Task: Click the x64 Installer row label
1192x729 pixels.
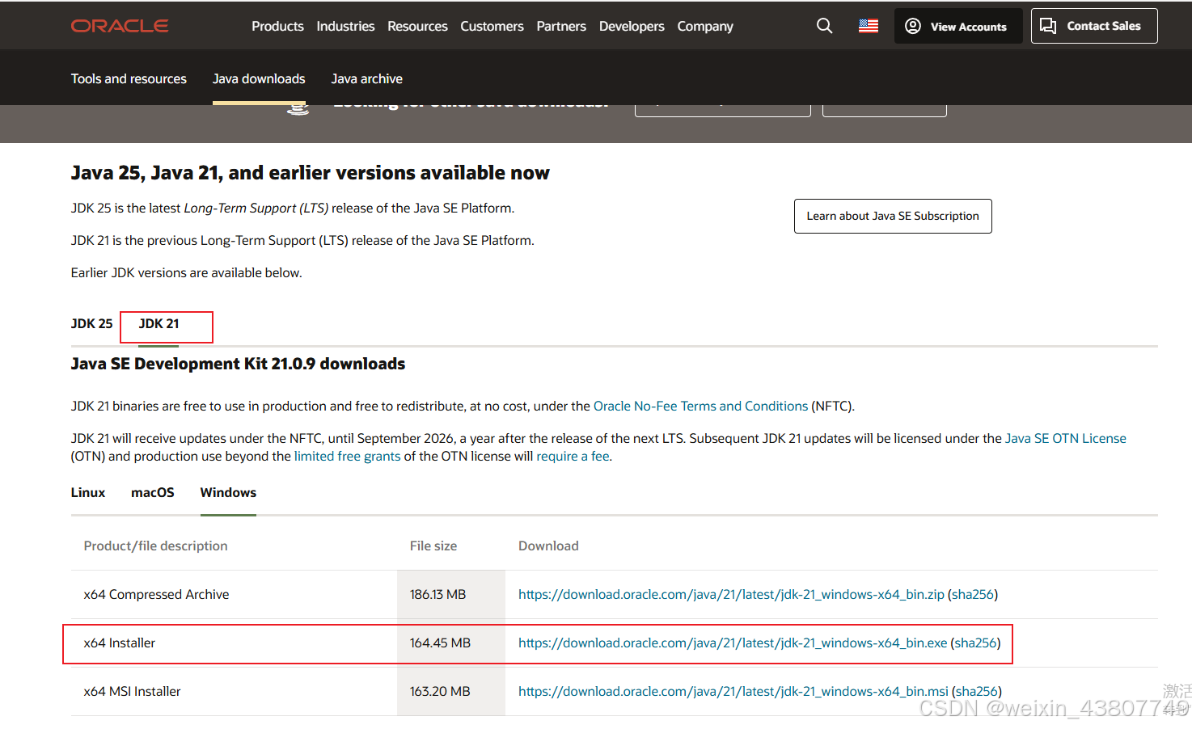Action: click(120, 643)
